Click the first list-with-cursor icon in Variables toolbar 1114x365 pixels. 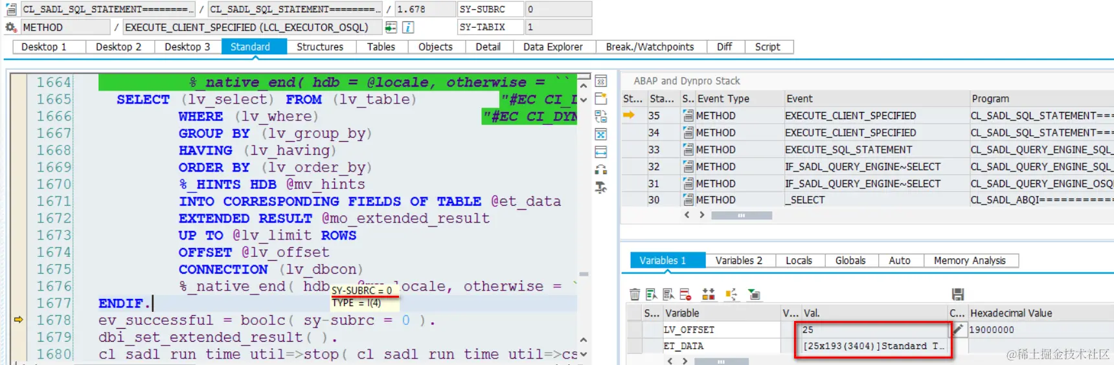652,294
